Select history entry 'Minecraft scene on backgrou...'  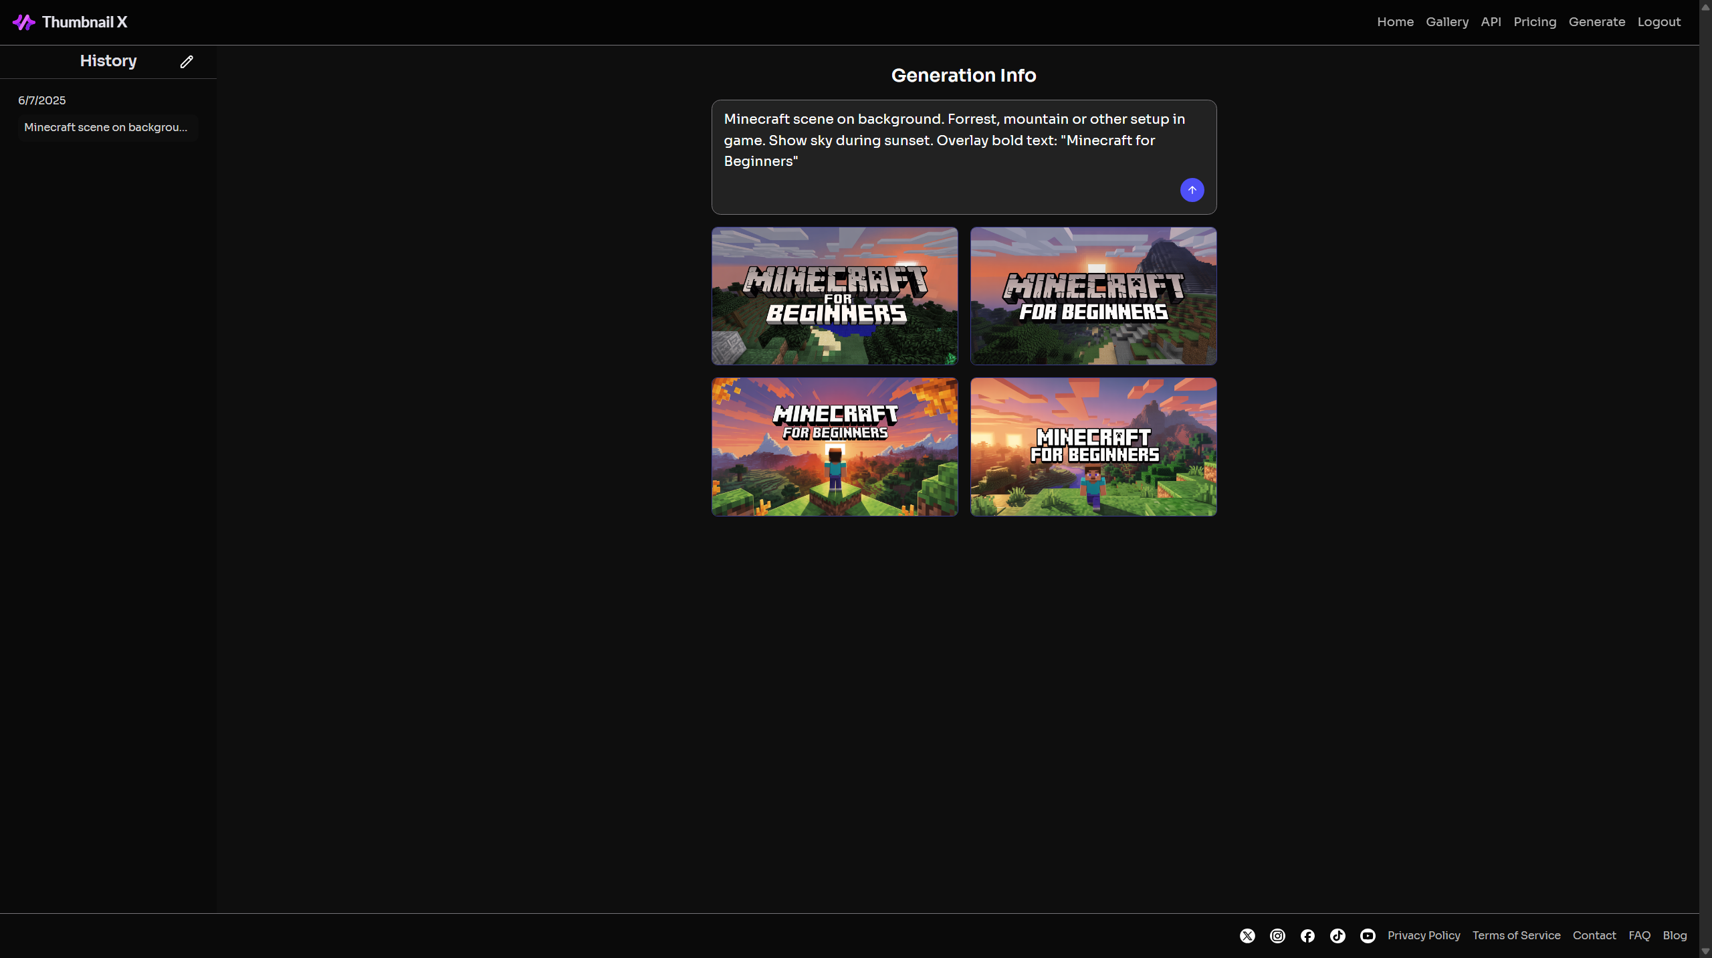click(x=108, y=127)
